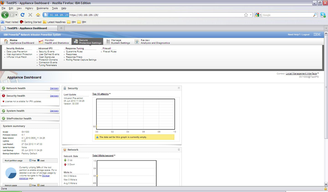Click the Logout link
The image size is (328, 192).
[305, 35]
